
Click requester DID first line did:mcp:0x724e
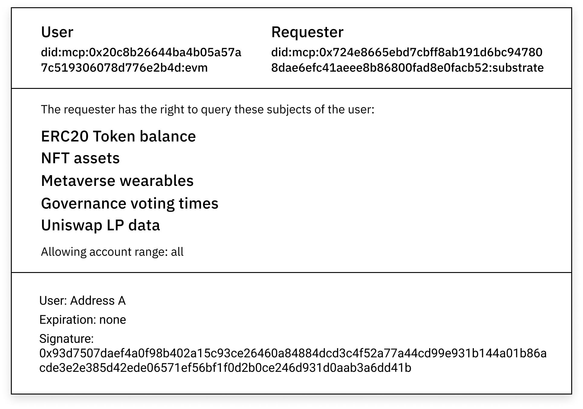click(x=407, y=53)
